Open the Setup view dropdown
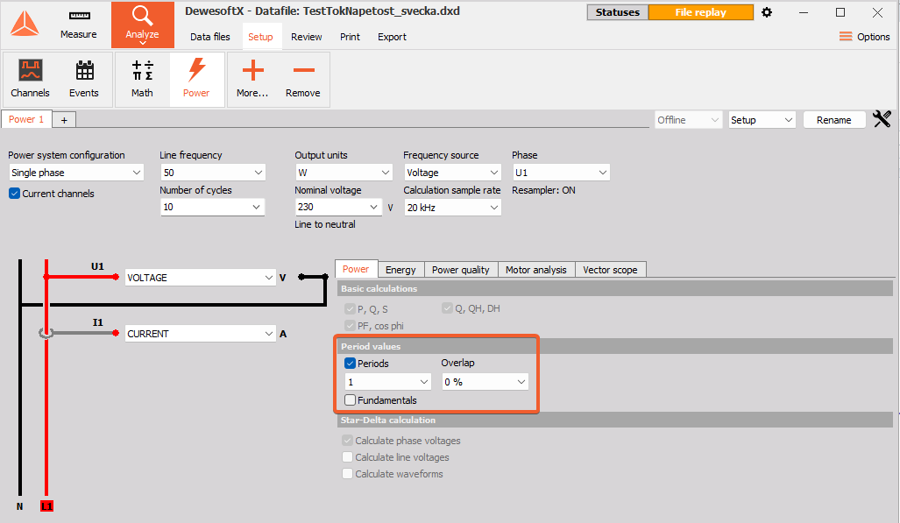Screen dimensions: 900x523 click(762, 120)
